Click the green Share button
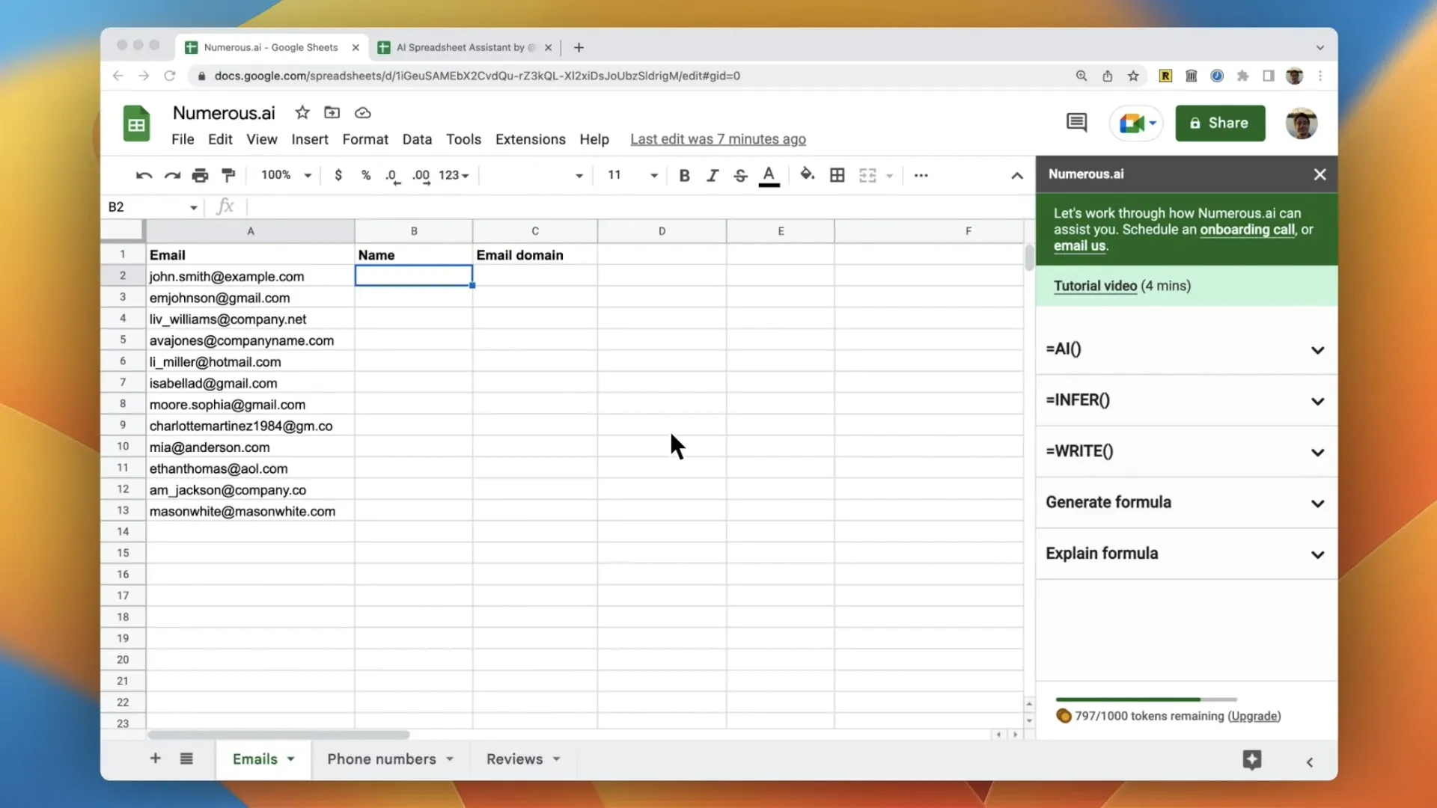The height and width of the screenshot is (808, 1437). tap(1220, 123)
